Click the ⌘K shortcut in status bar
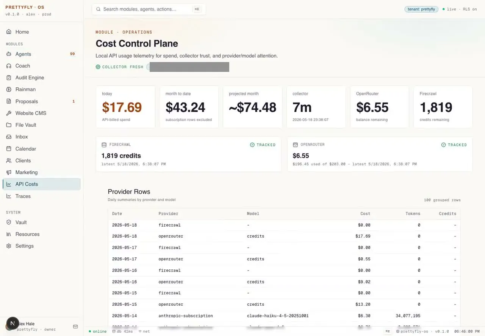Image resolution: width=485 pixels, height=336 pixels. tap(388, 331)
